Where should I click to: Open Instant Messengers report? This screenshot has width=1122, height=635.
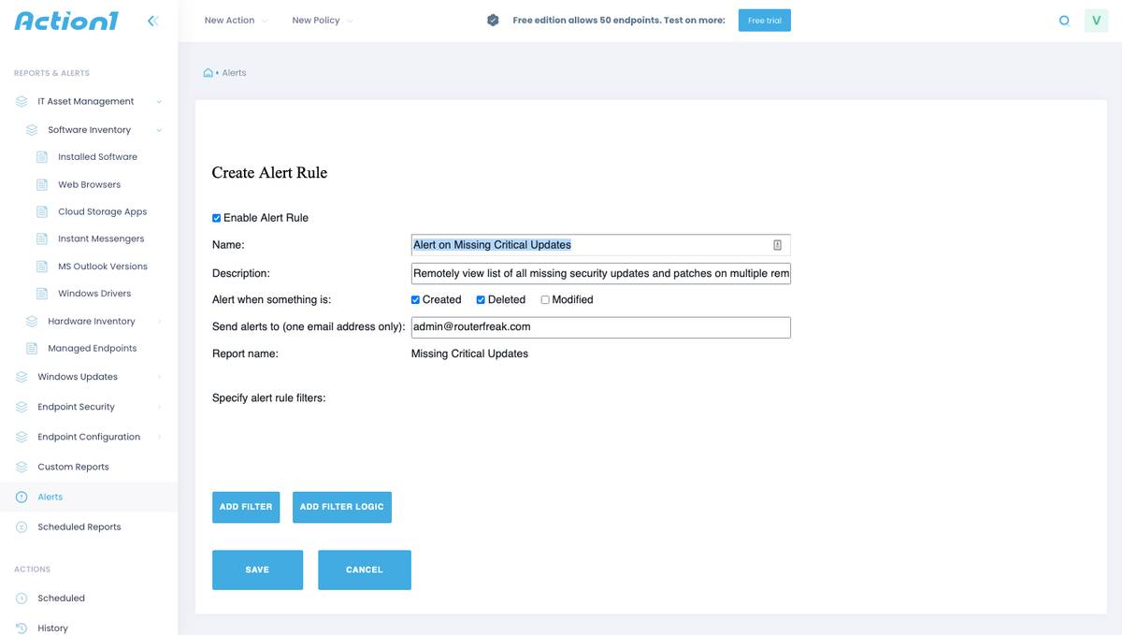point(101,238)
